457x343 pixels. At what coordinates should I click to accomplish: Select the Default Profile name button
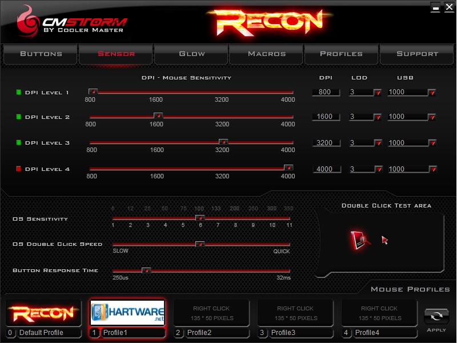pos(49,333)
